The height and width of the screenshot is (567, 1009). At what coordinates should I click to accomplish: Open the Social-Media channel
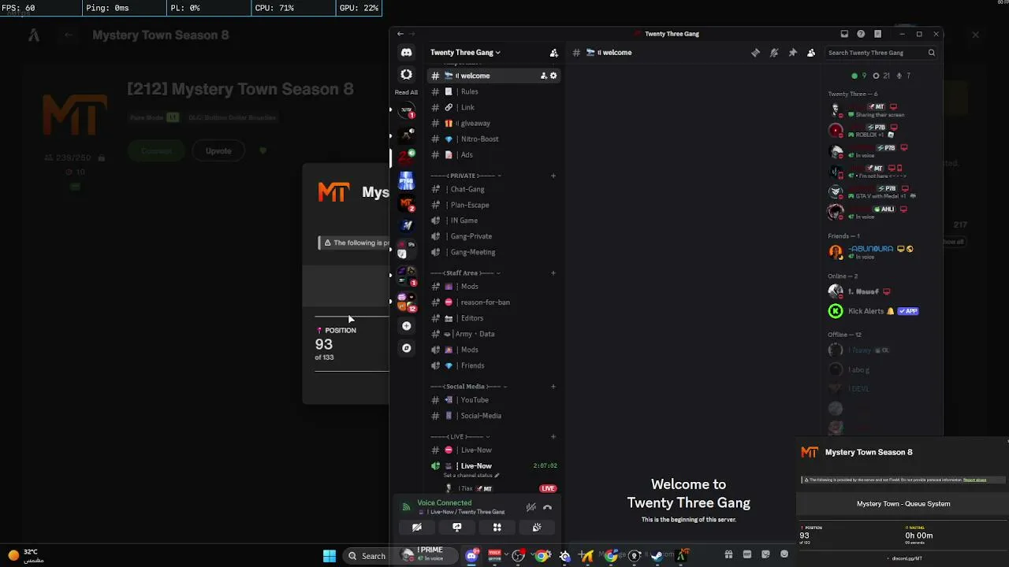tap(494, 416)
